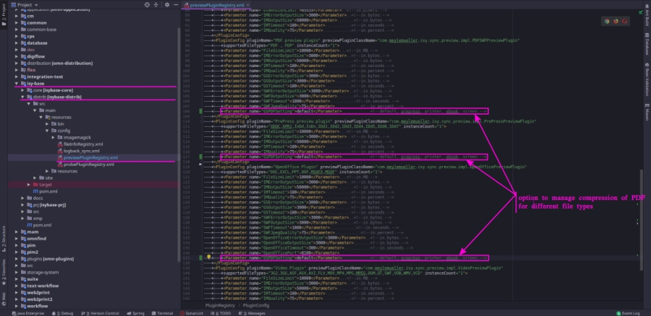
Task: Click the yellow lightbulb intention icon in gutter
Action: [208, 257]
